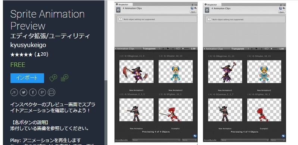Open Transparent dropdown in first screenshot
Screen dimensions: 298x145
[x=151, y=49]
